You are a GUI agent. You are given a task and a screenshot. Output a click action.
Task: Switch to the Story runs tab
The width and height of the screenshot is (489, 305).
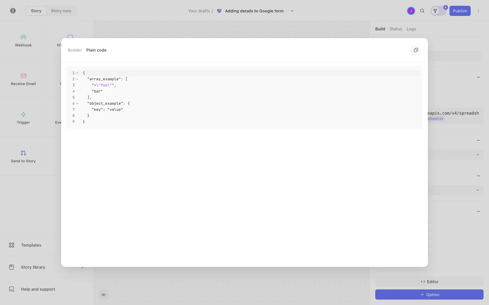[61, 11]
